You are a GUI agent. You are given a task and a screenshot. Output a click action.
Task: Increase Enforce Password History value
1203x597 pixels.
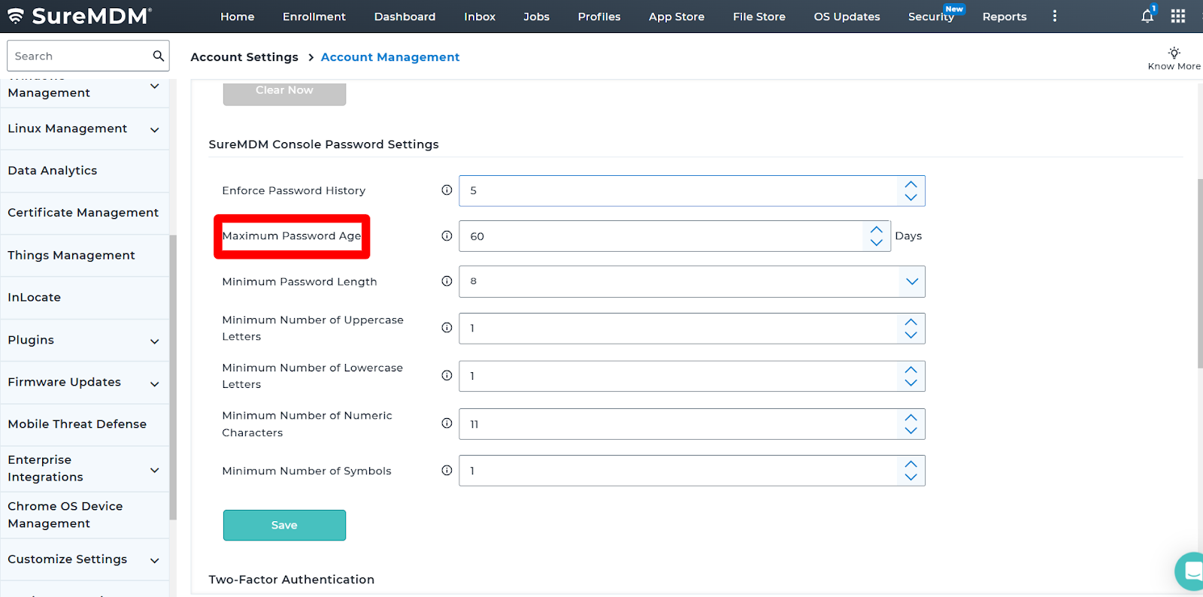pos(911,184)
